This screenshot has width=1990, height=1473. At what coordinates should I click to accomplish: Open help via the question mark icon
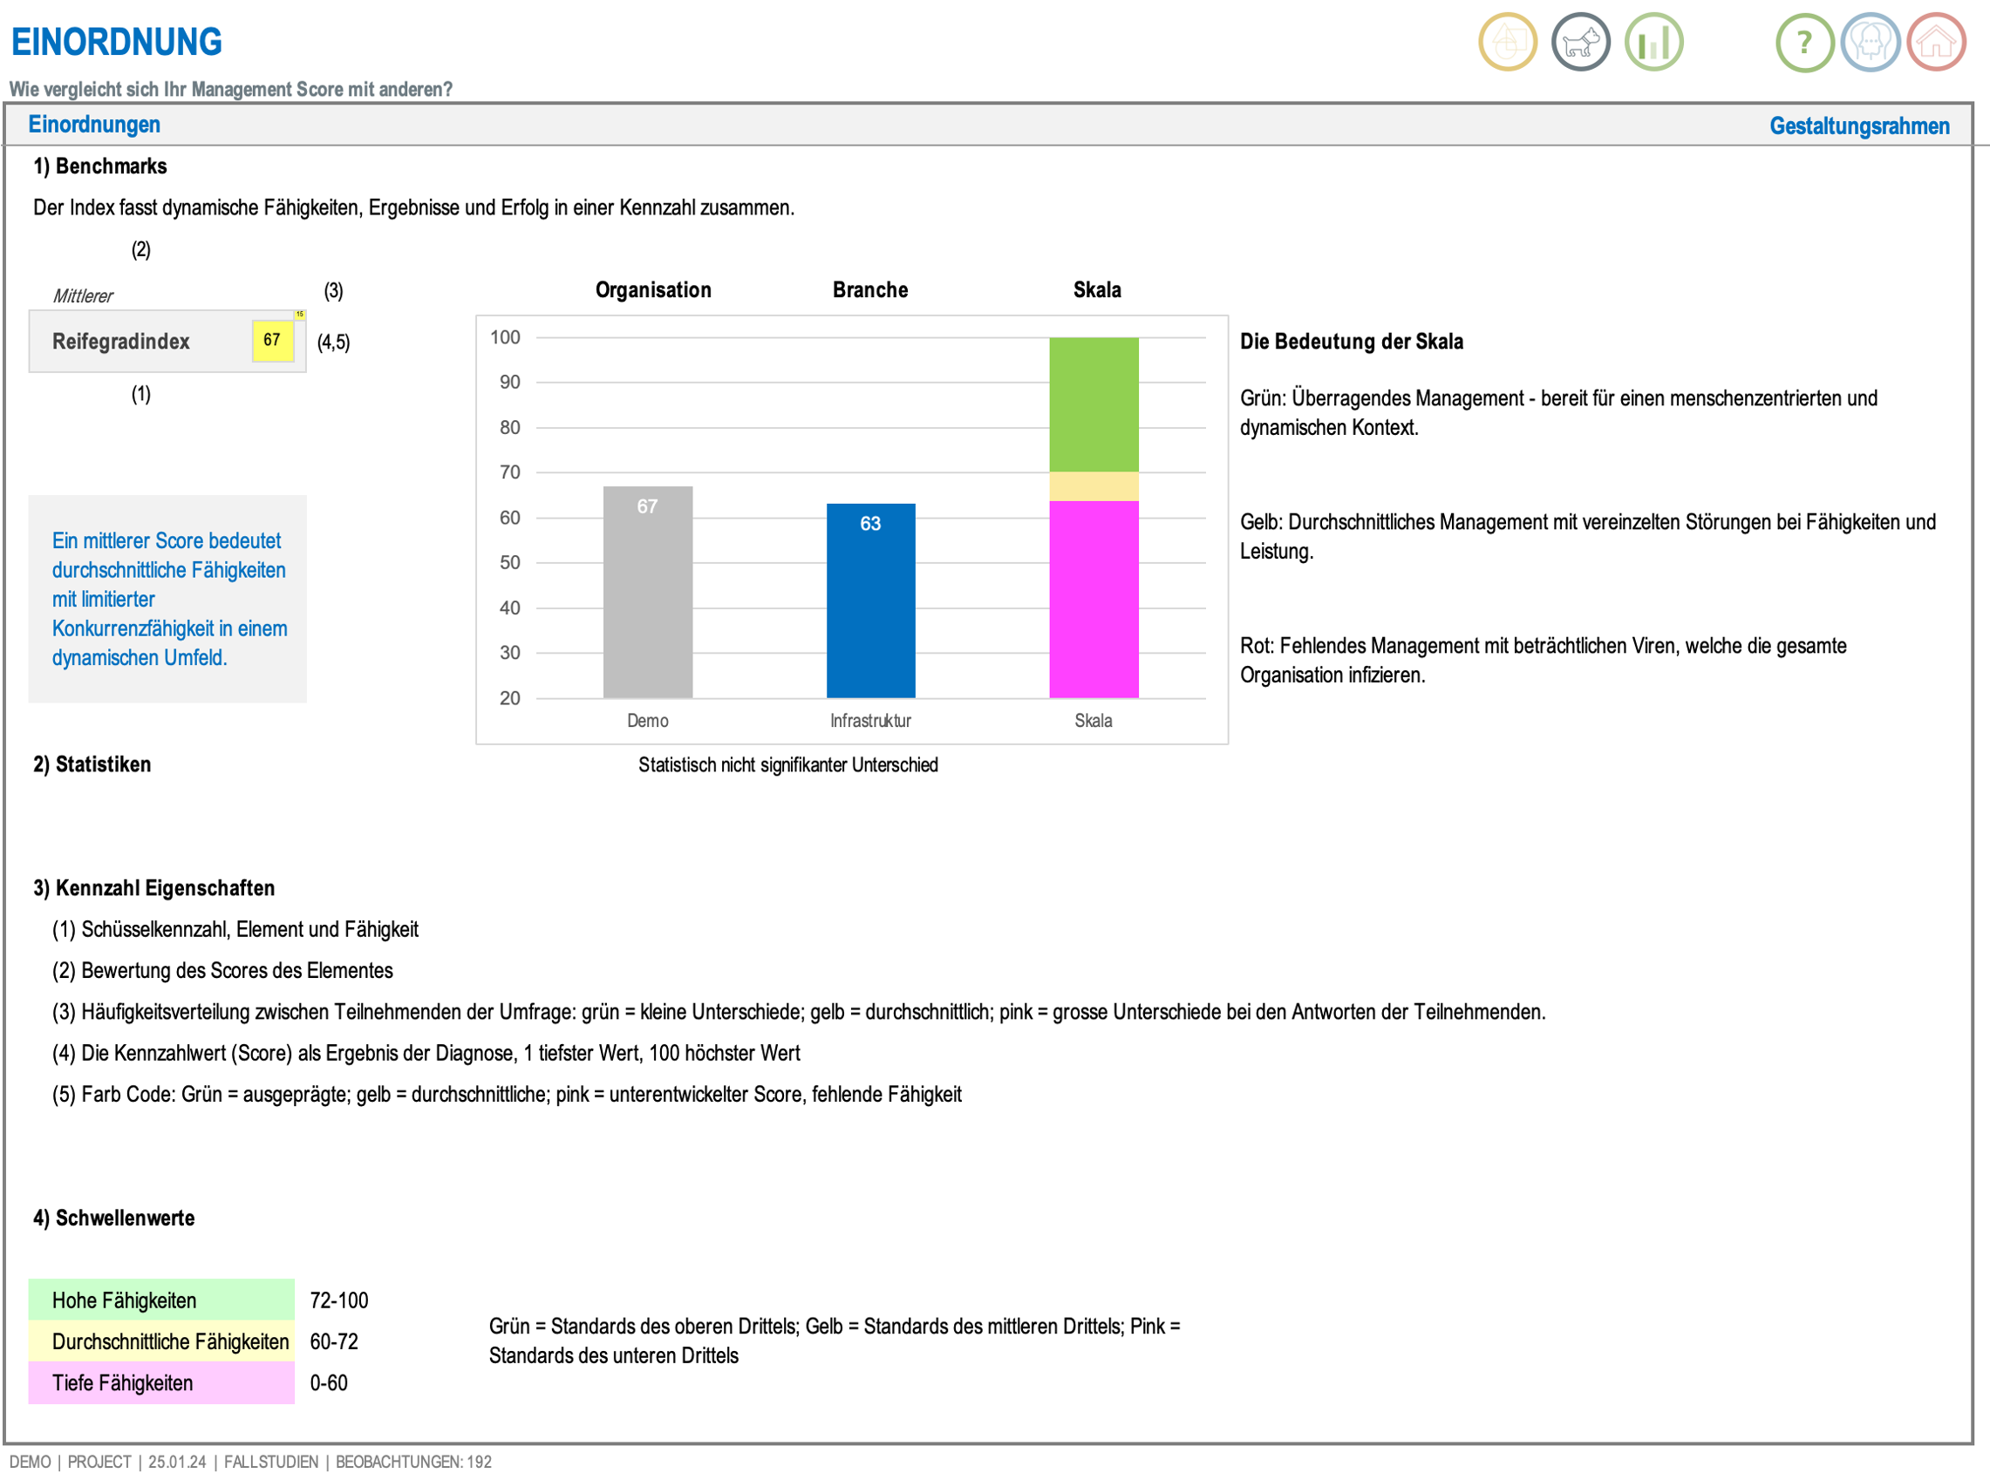[1804, 42]
